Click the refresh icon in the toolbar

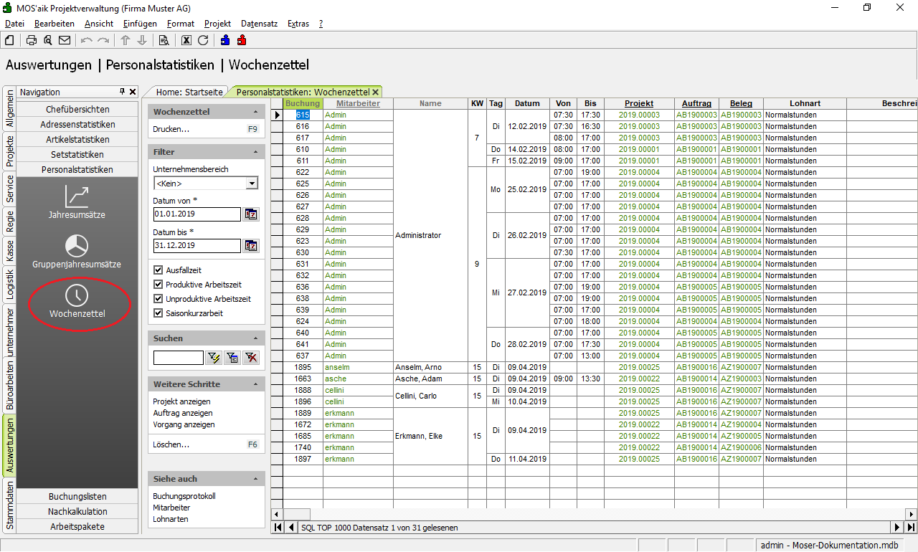[203, 40]
